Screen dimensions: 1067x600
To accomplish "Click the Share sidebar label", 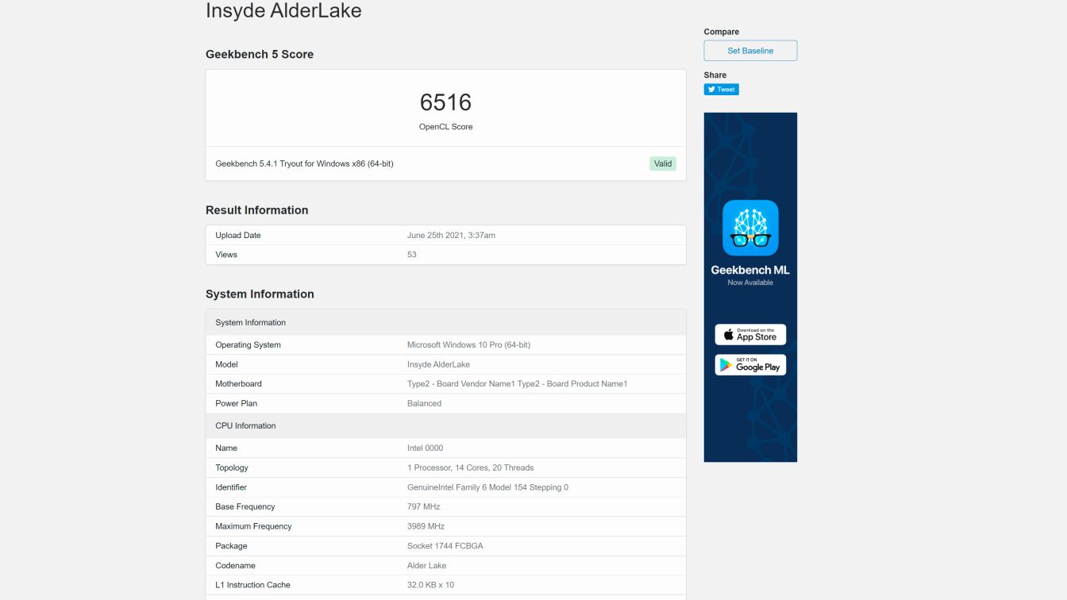I will (x=715, y=75).
